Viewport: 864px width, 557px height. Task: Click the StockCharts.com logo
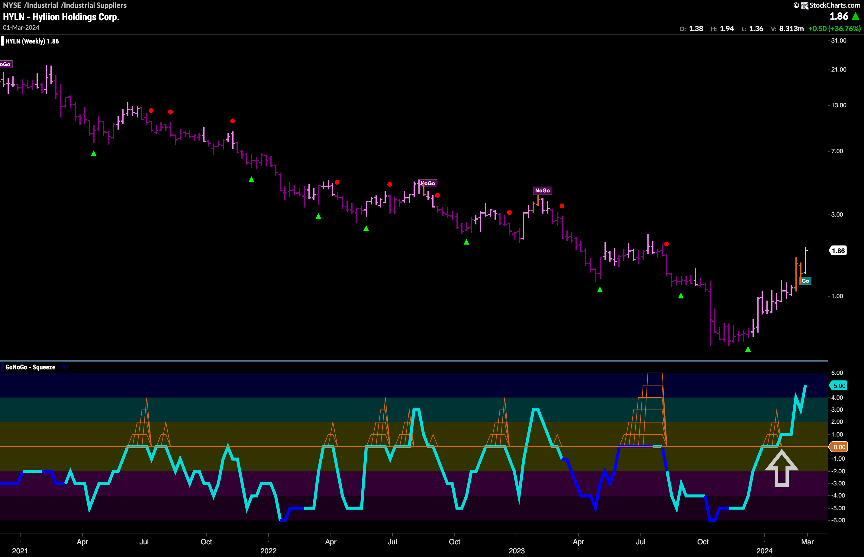(827, 5)
